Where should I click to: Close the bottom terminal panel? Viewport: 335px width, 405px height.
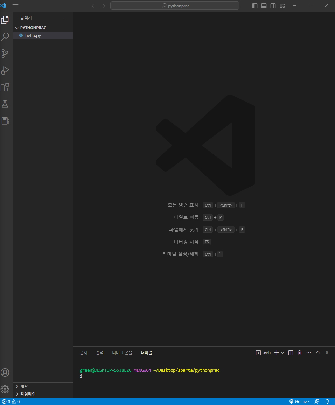tap(327, 352)
